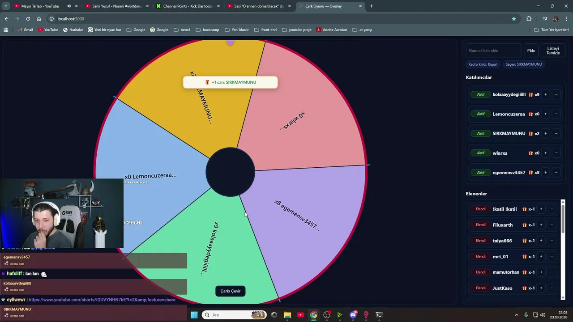This screenshot has width=573, height=322.
Task: Open Chrome three-dot menu
Action: point(567,19)
